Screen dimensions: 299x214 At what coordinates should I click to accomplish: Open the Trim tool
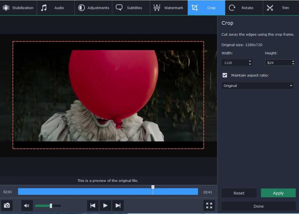281,8
